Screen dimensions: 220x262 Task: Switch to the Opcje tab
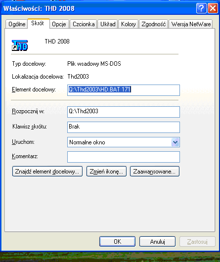pyautogui.click(x=59, y=24)
